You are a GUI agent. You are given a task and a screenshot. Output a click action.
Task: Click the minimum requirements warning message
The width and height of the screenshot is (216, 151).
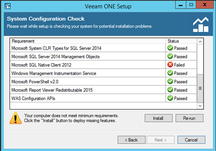71,118
